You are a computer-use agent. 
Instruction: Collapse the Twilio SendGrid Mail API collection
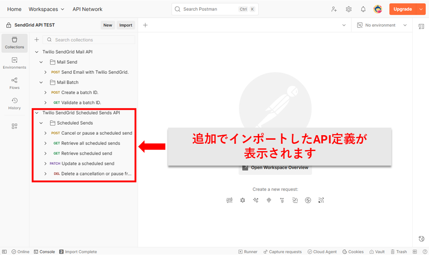[37, 52]
